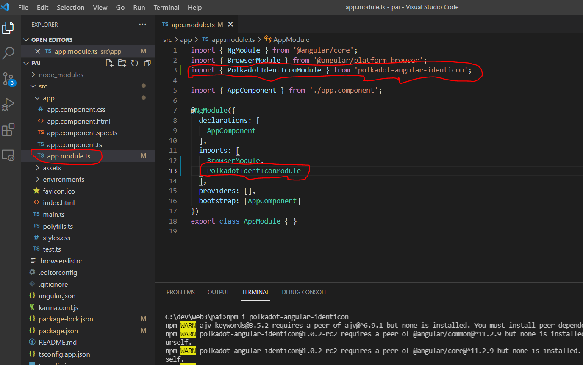Open the Terminal menu
The width and height of the screenshot is (583, 365).
(x=167, y=7)
